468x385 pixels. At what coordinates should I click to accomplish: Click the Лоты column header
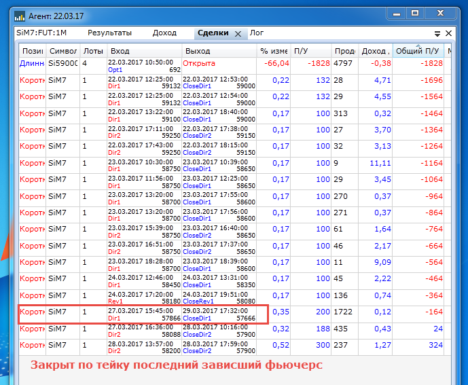(x=92, y=51)
